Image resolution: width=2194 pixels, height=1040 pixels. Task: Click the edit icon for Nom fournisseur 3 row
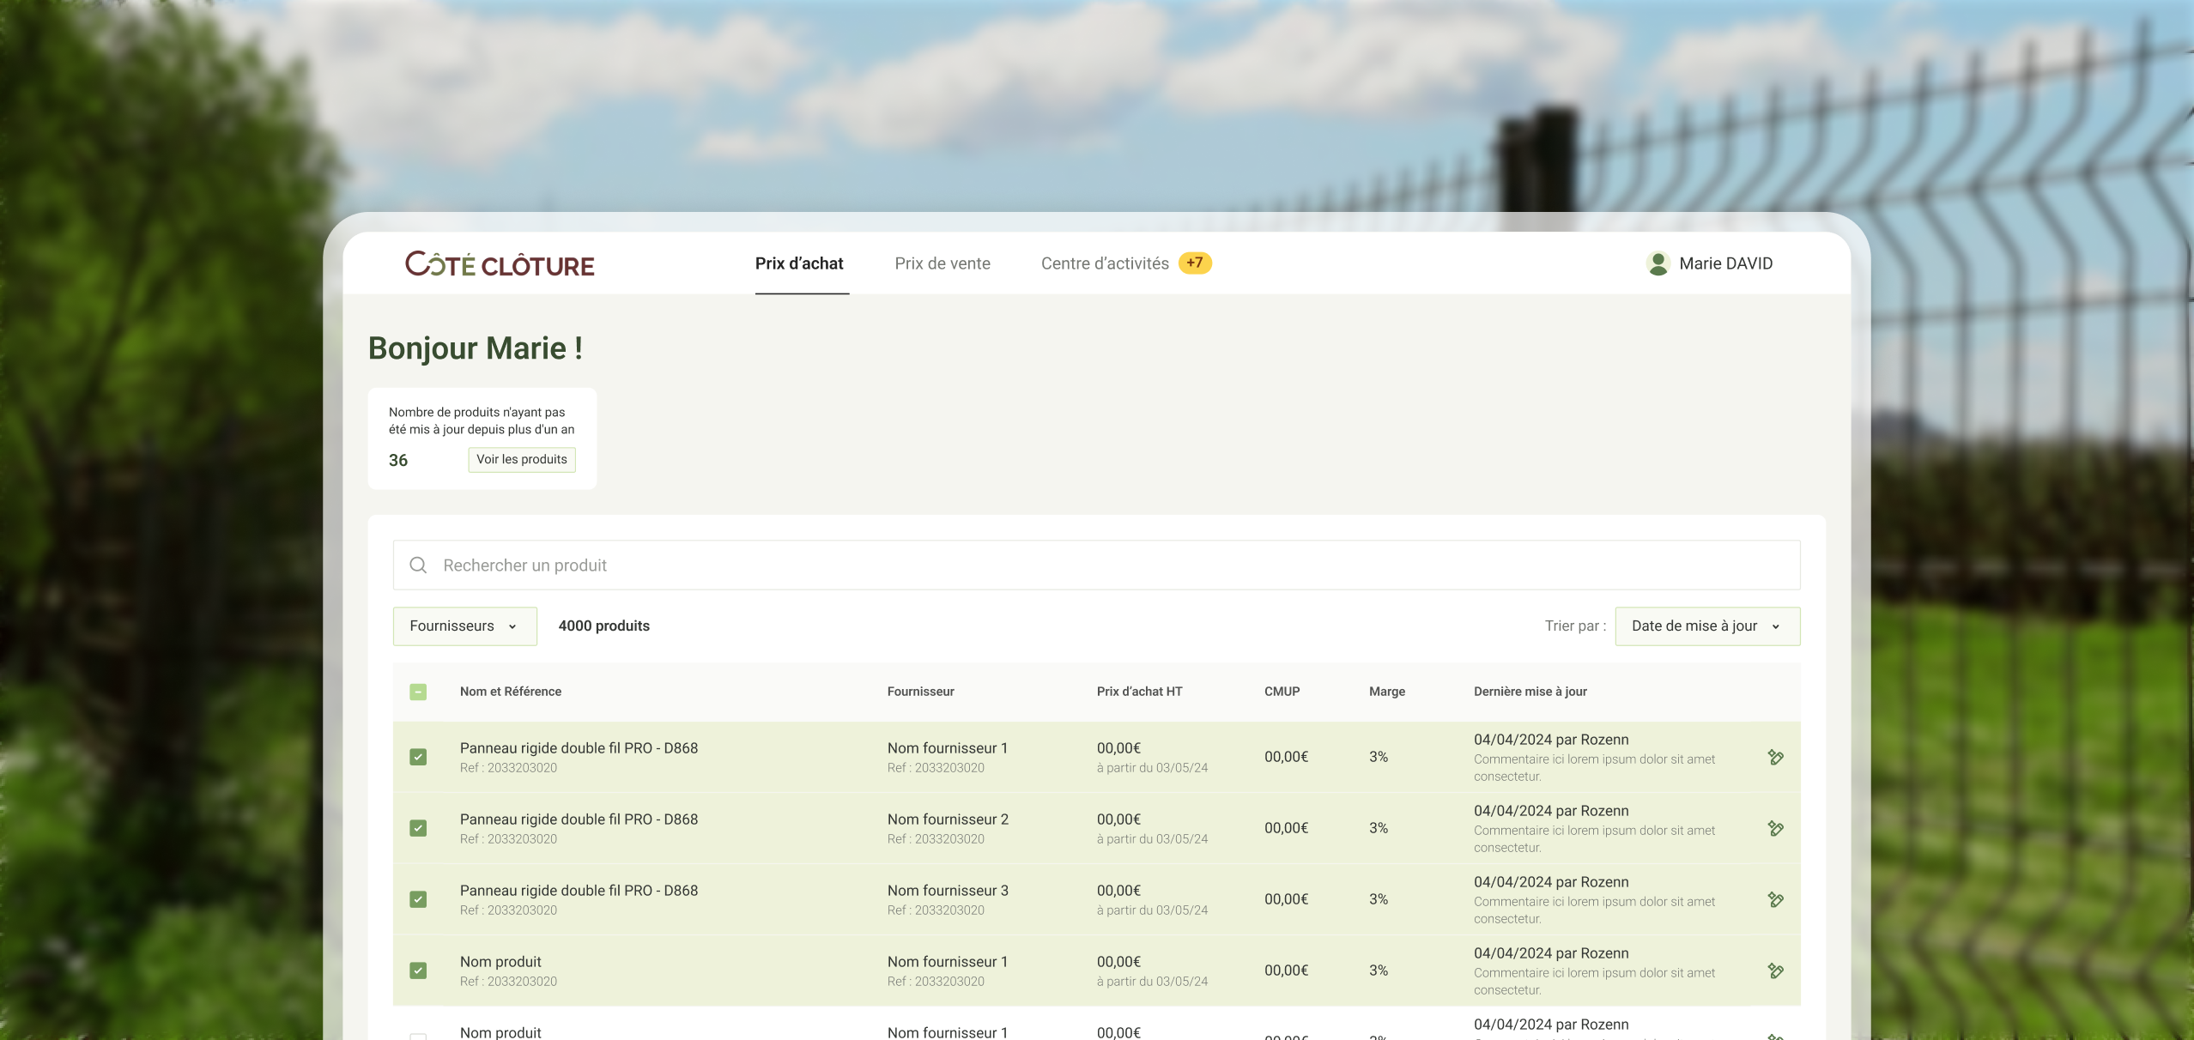1776,899
